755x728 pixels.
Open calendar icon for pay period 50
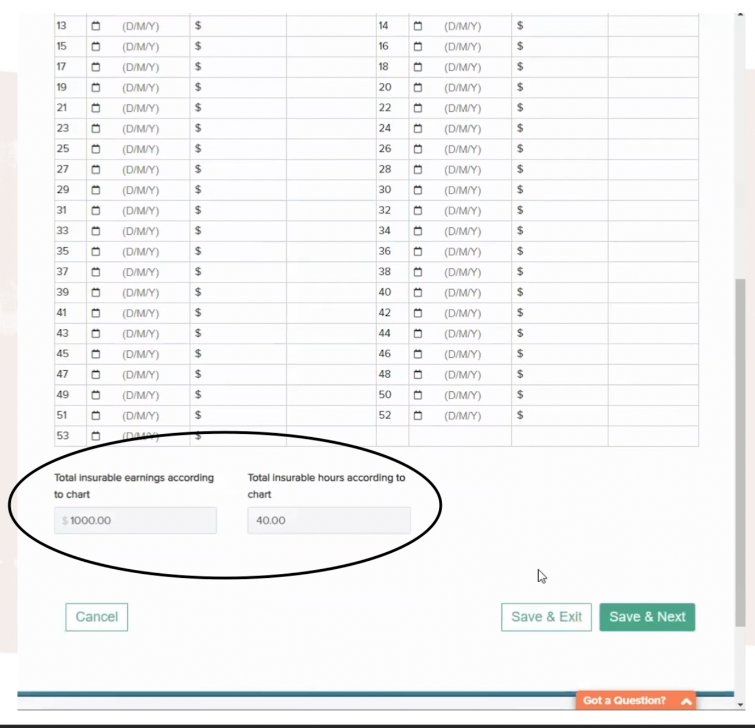pyautogui.click(x=418, y=395)
